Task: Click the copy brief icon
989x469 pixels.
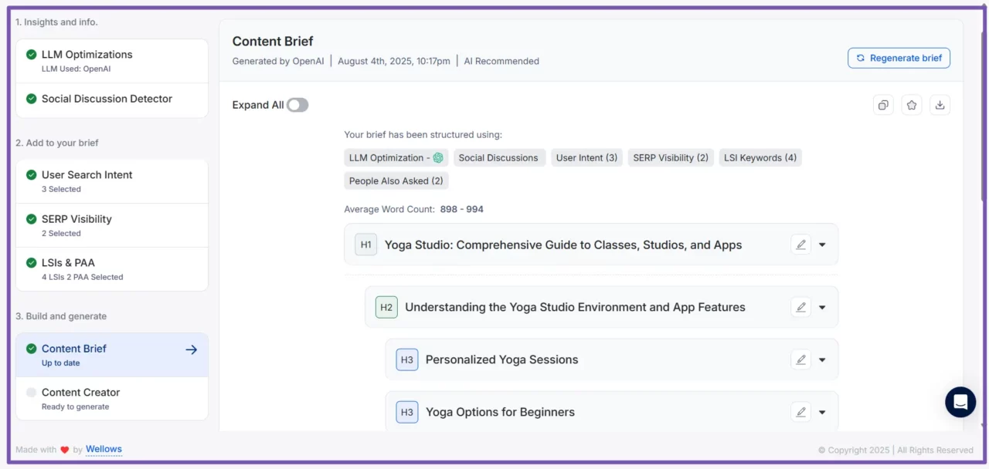Action: 883,104
